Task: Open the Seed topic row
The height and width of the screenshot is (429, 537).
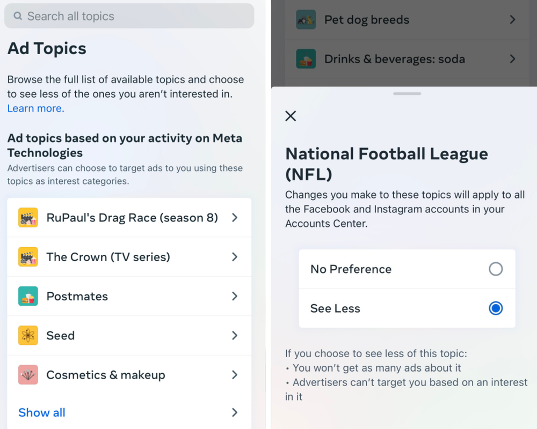Action: tap(129, 336)
